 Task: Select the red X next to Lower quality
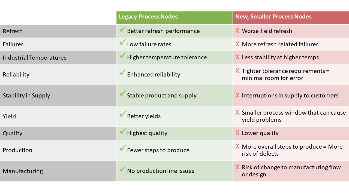point(237,133)
